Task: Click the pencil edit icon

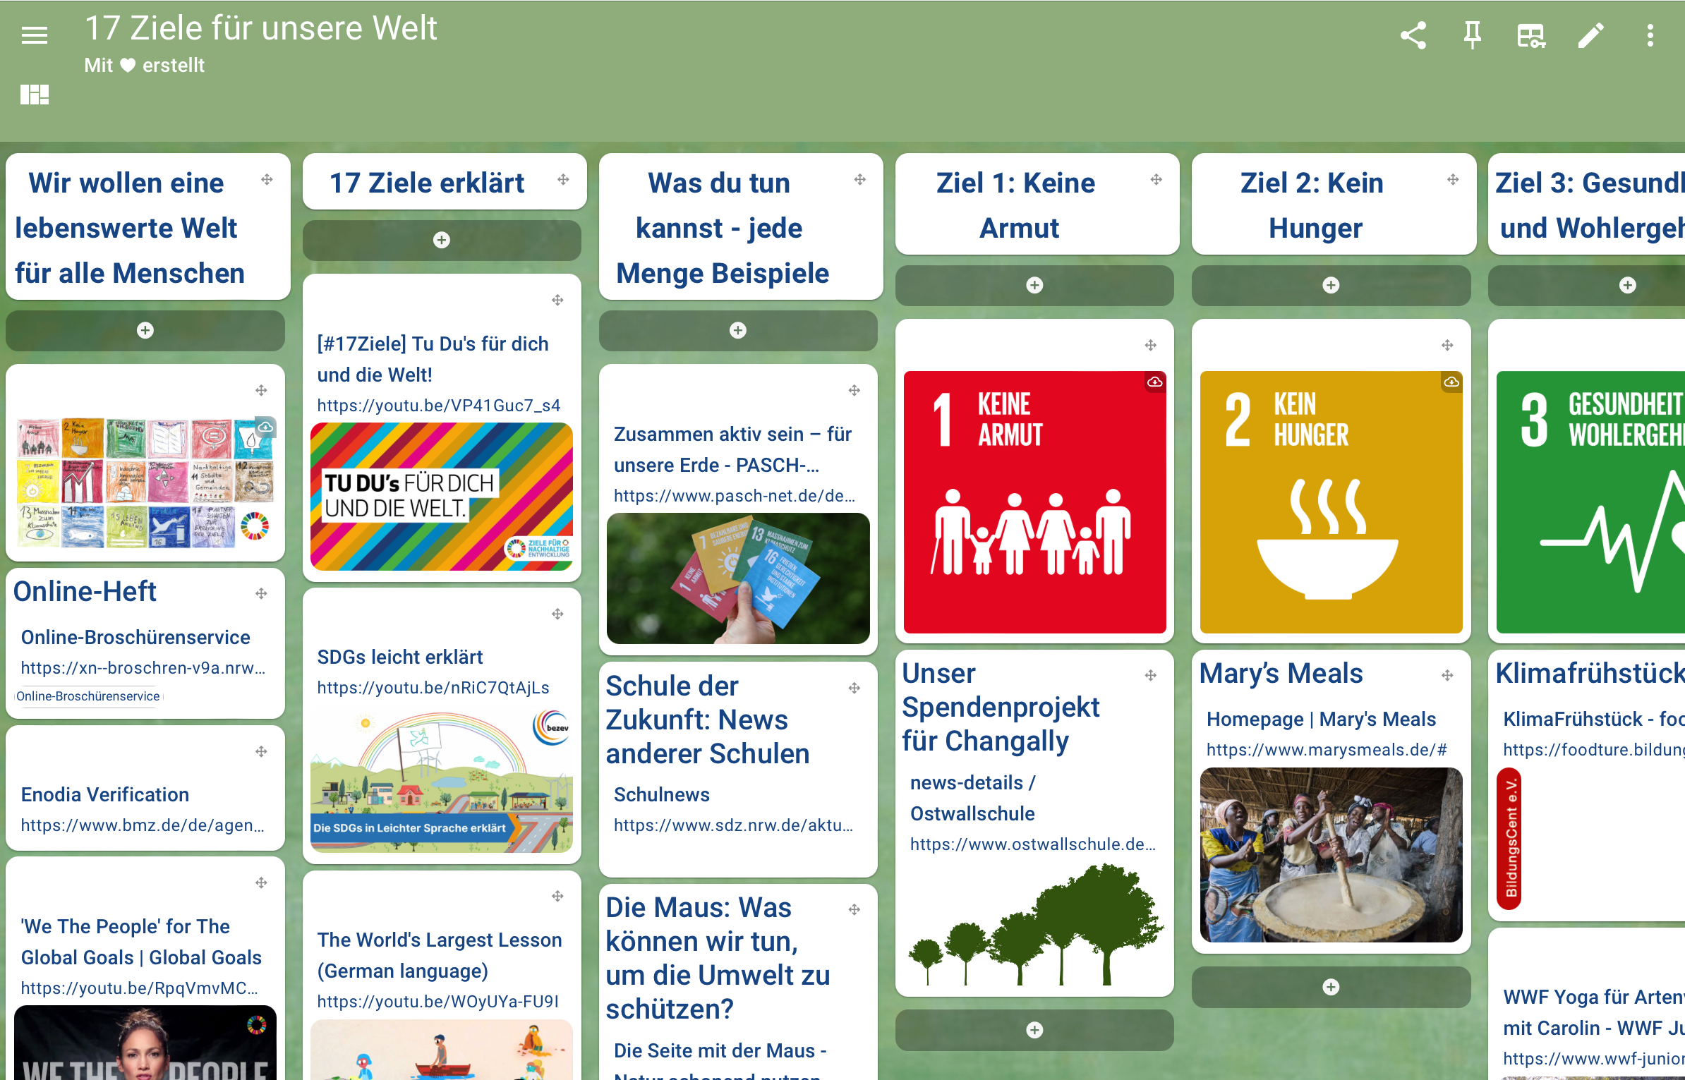Action: (1591, 35)
